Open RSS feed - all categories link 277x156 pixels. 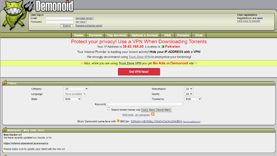coord(136,115)
